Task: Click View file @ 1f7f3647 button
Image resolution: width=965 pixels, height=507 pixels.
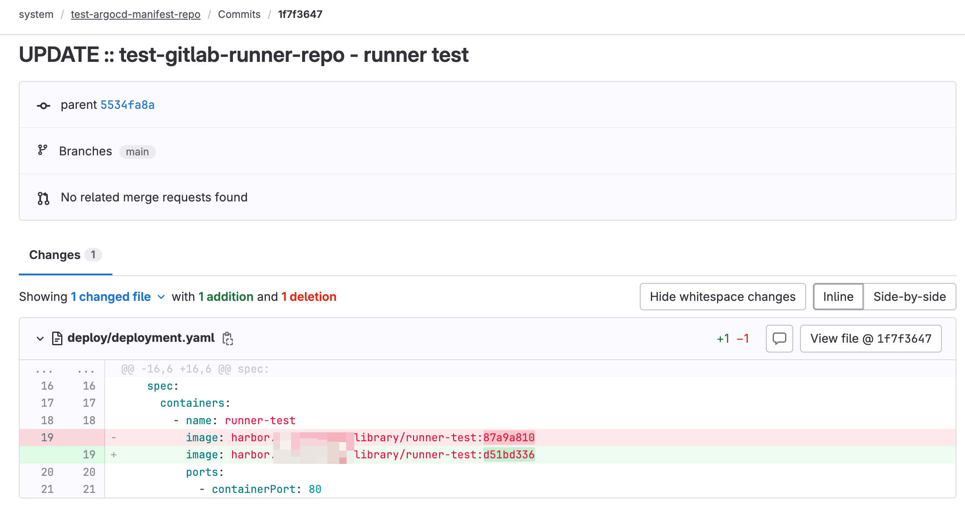Action: 870,338
